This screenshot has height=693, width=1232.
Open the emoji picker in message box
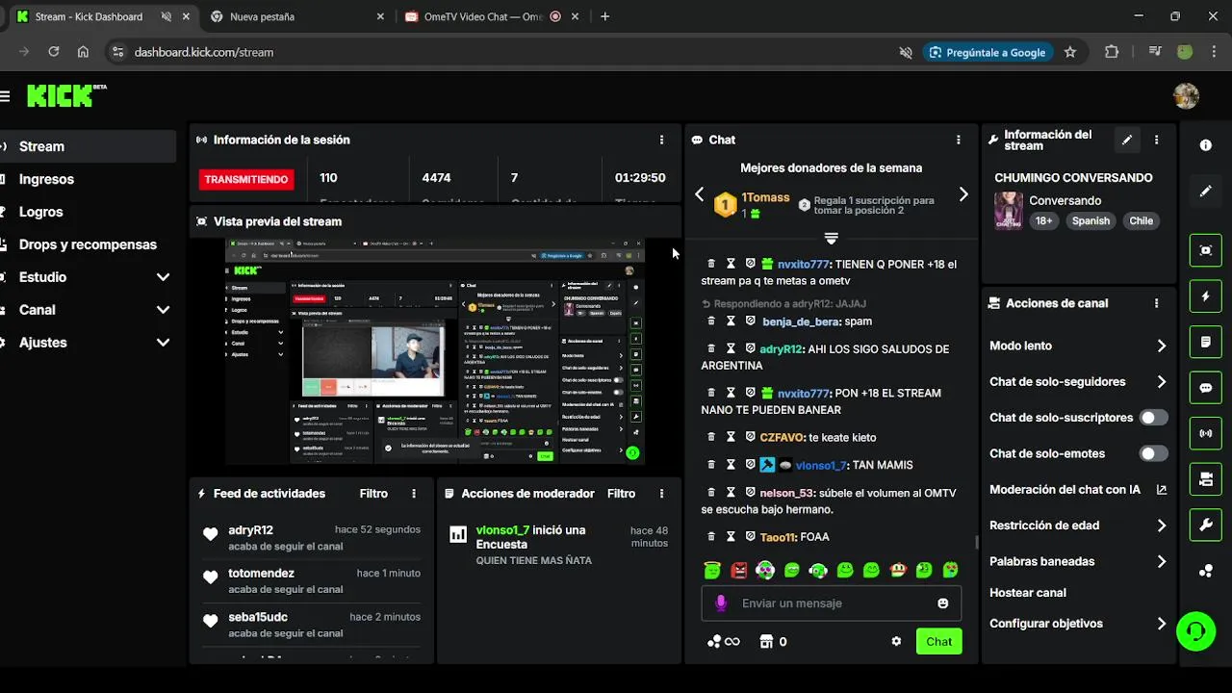(942, 603)
